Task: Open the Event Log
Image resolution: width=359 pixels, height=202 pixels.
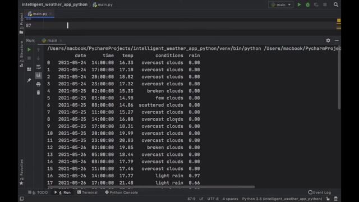Action: [320, 192]
